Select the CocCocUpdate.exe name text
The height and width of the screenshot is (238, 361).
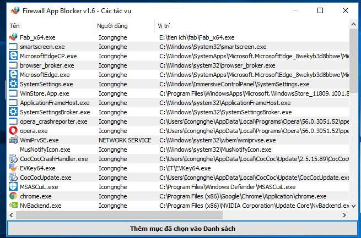tap(46, 178)
